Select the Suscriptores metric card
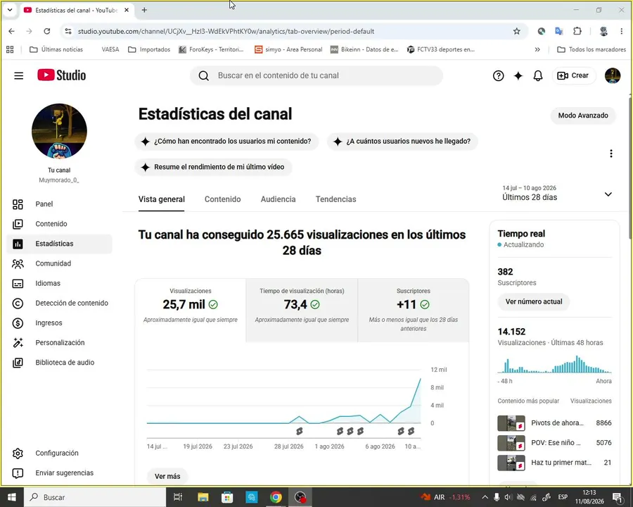Viewport: 633px width, 507px height. click(414, 310)
